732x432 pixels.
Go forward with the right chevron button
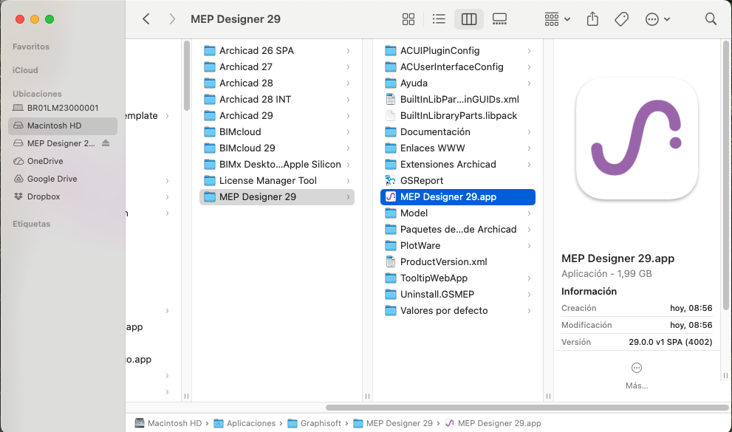click(172, 19)
